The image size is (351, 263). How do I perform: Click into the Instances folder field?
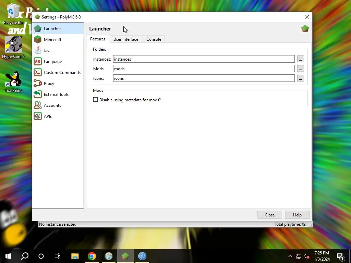[204, 59]
